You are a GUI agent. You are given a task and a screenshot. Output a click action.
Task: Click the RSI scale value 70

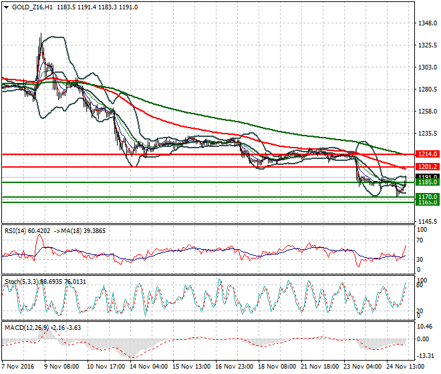click(x=420, y=240)
